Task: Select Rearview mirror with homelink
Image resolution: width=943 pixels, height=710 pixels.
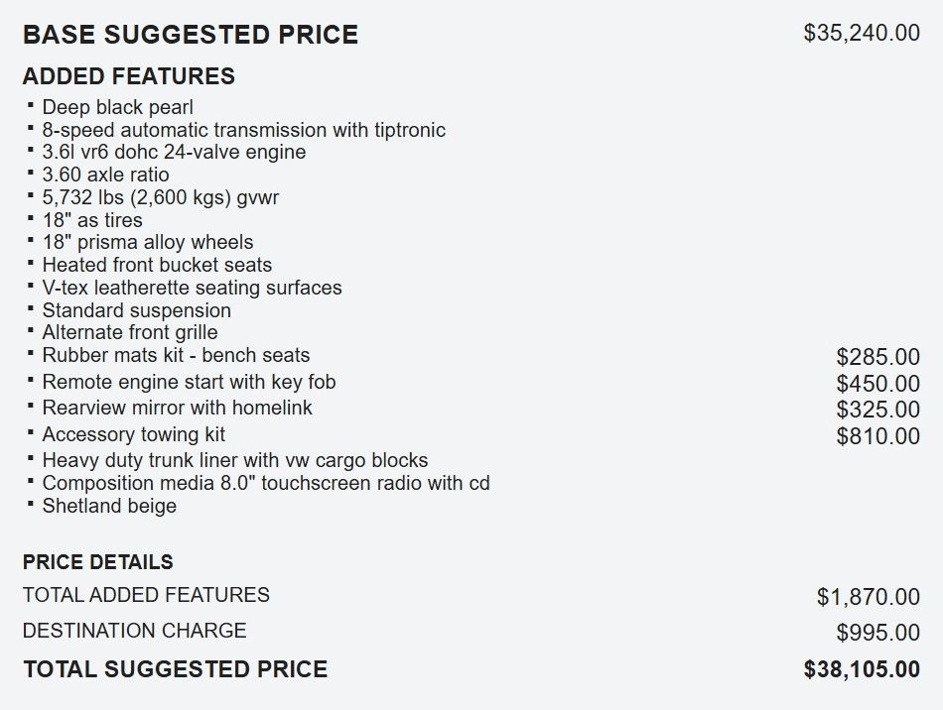Action: (177, 408)
